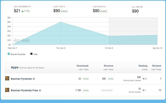Click the Bosnian Pyramids Free app icon
The image size is (166, 103).
(x=7, y=90)
